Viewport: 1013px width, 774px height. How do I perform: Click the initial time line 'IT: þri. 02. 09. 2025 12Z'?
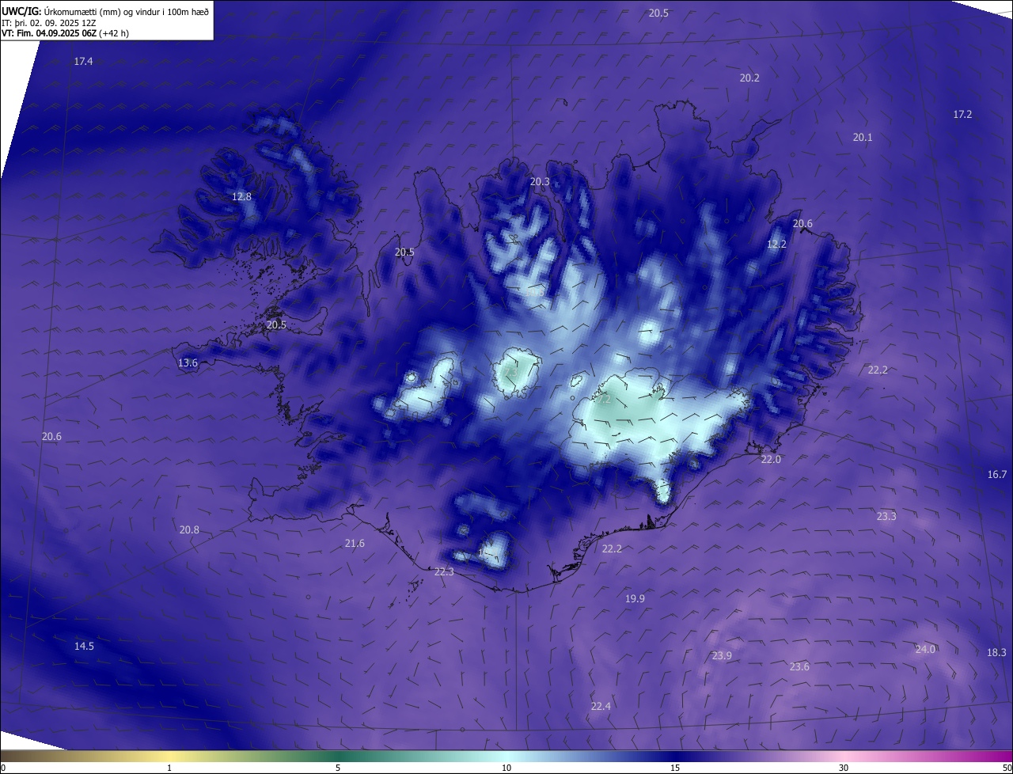tap(49, 22)
